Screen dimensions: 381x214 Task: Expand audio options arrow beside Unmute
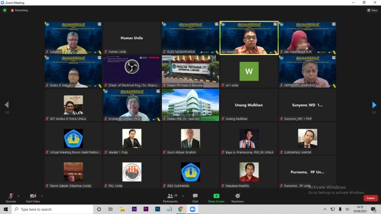pos(19,196)
